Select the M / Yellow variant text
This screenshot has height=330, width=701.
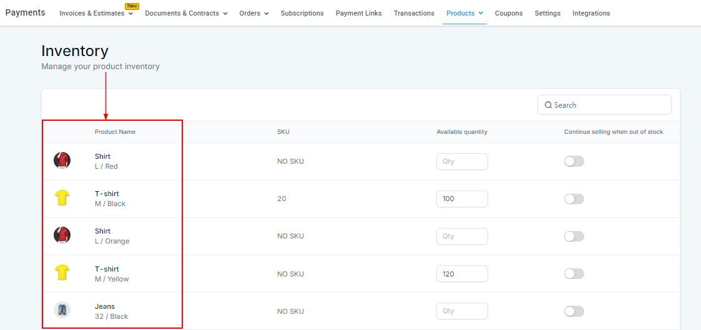(x=112, y=279)
